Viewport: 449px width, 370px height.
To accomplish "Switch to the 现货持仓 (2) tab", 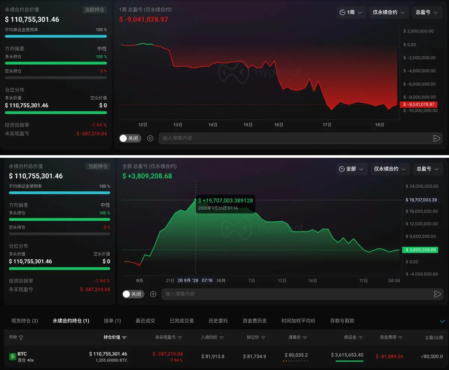I will (x=25, y=321).
